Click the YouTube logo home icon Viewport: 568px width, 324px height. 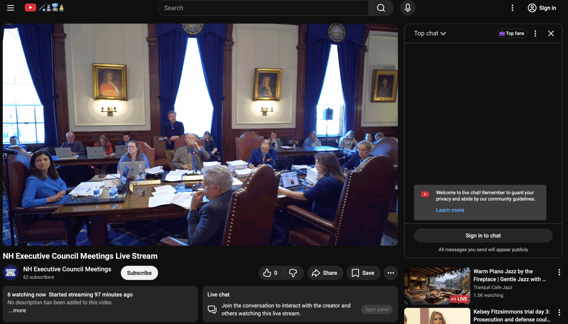[30, 7]
